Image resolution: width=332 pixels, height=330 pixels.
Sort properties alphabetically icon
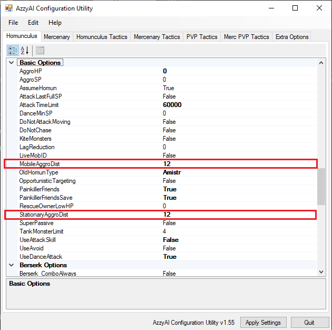point(25,51)
